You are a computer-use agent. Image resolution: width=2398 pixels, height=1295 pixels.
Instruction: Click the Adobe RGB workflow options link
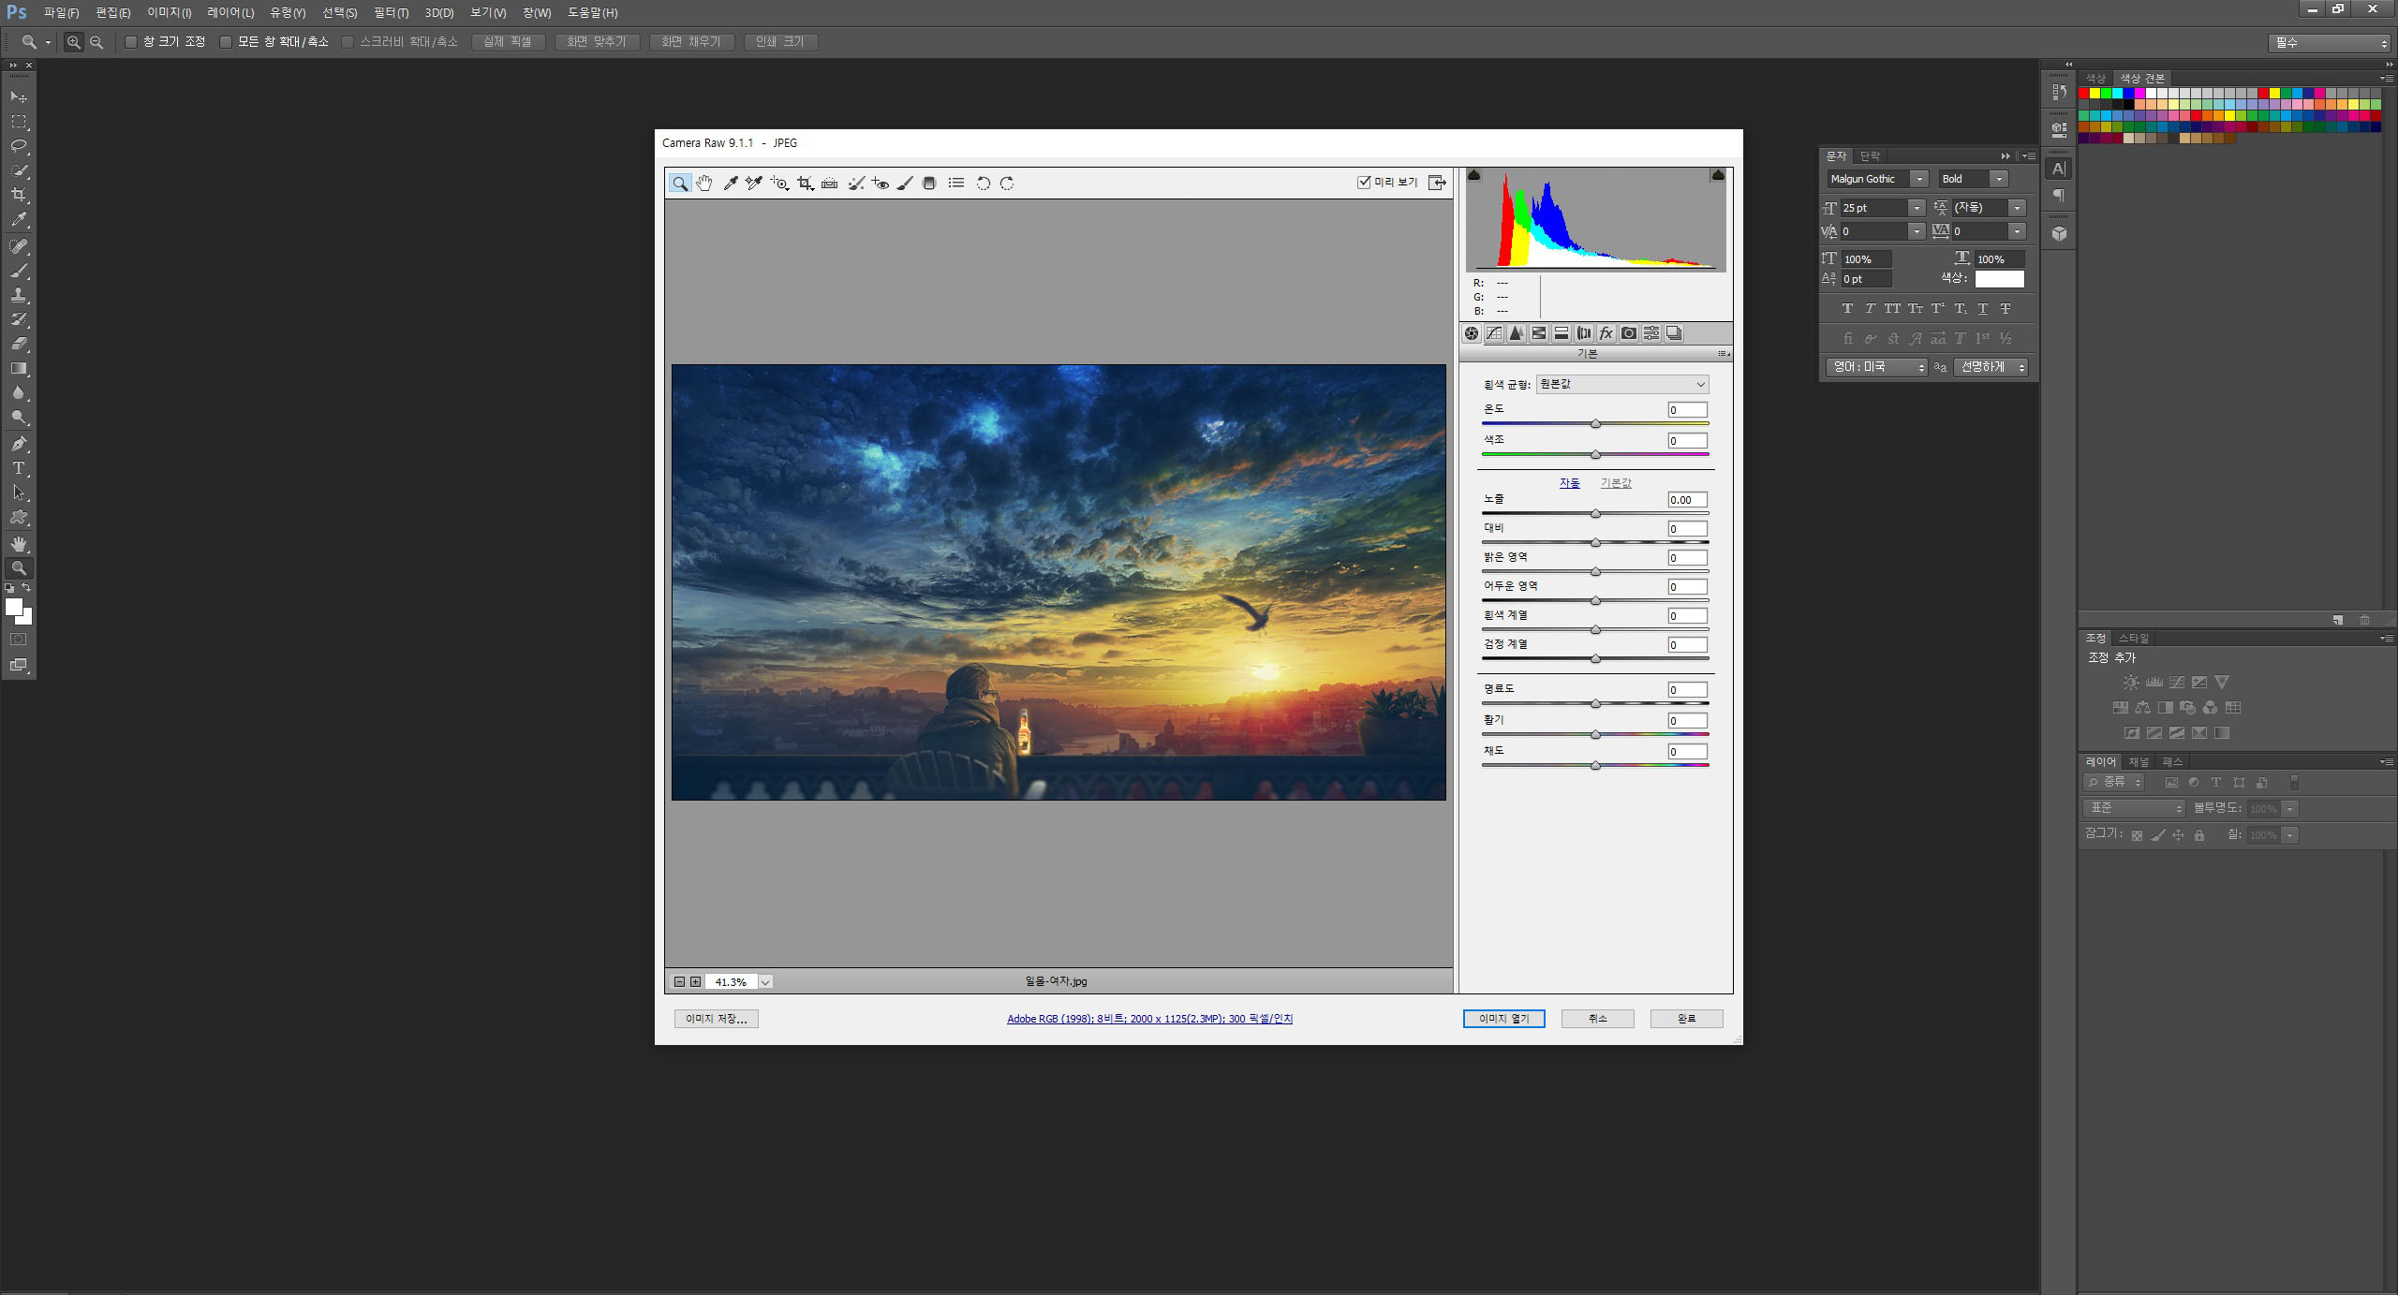1149,1019
